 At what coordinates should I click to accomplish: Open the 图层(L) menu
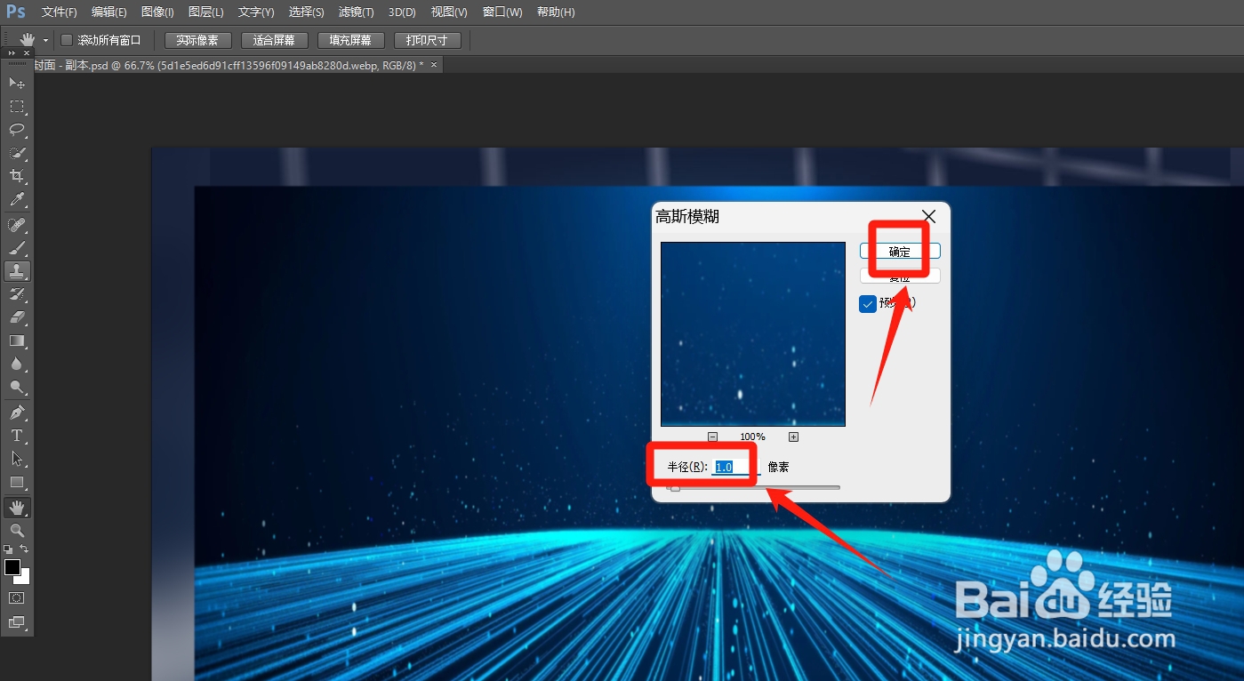[x=205, y=12]
